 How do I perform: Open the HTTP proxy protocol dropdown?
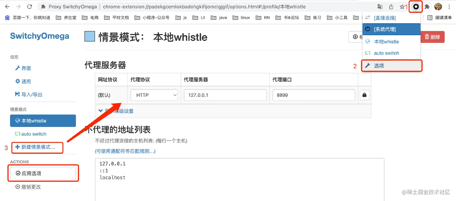pyautogui.click(x=154, y=95)
